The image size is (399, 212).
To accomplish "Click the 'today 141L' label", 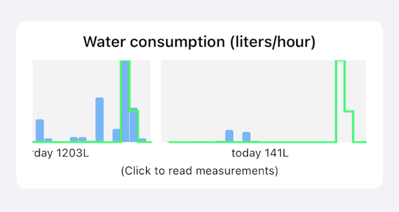I will click(x=260, y=153).
